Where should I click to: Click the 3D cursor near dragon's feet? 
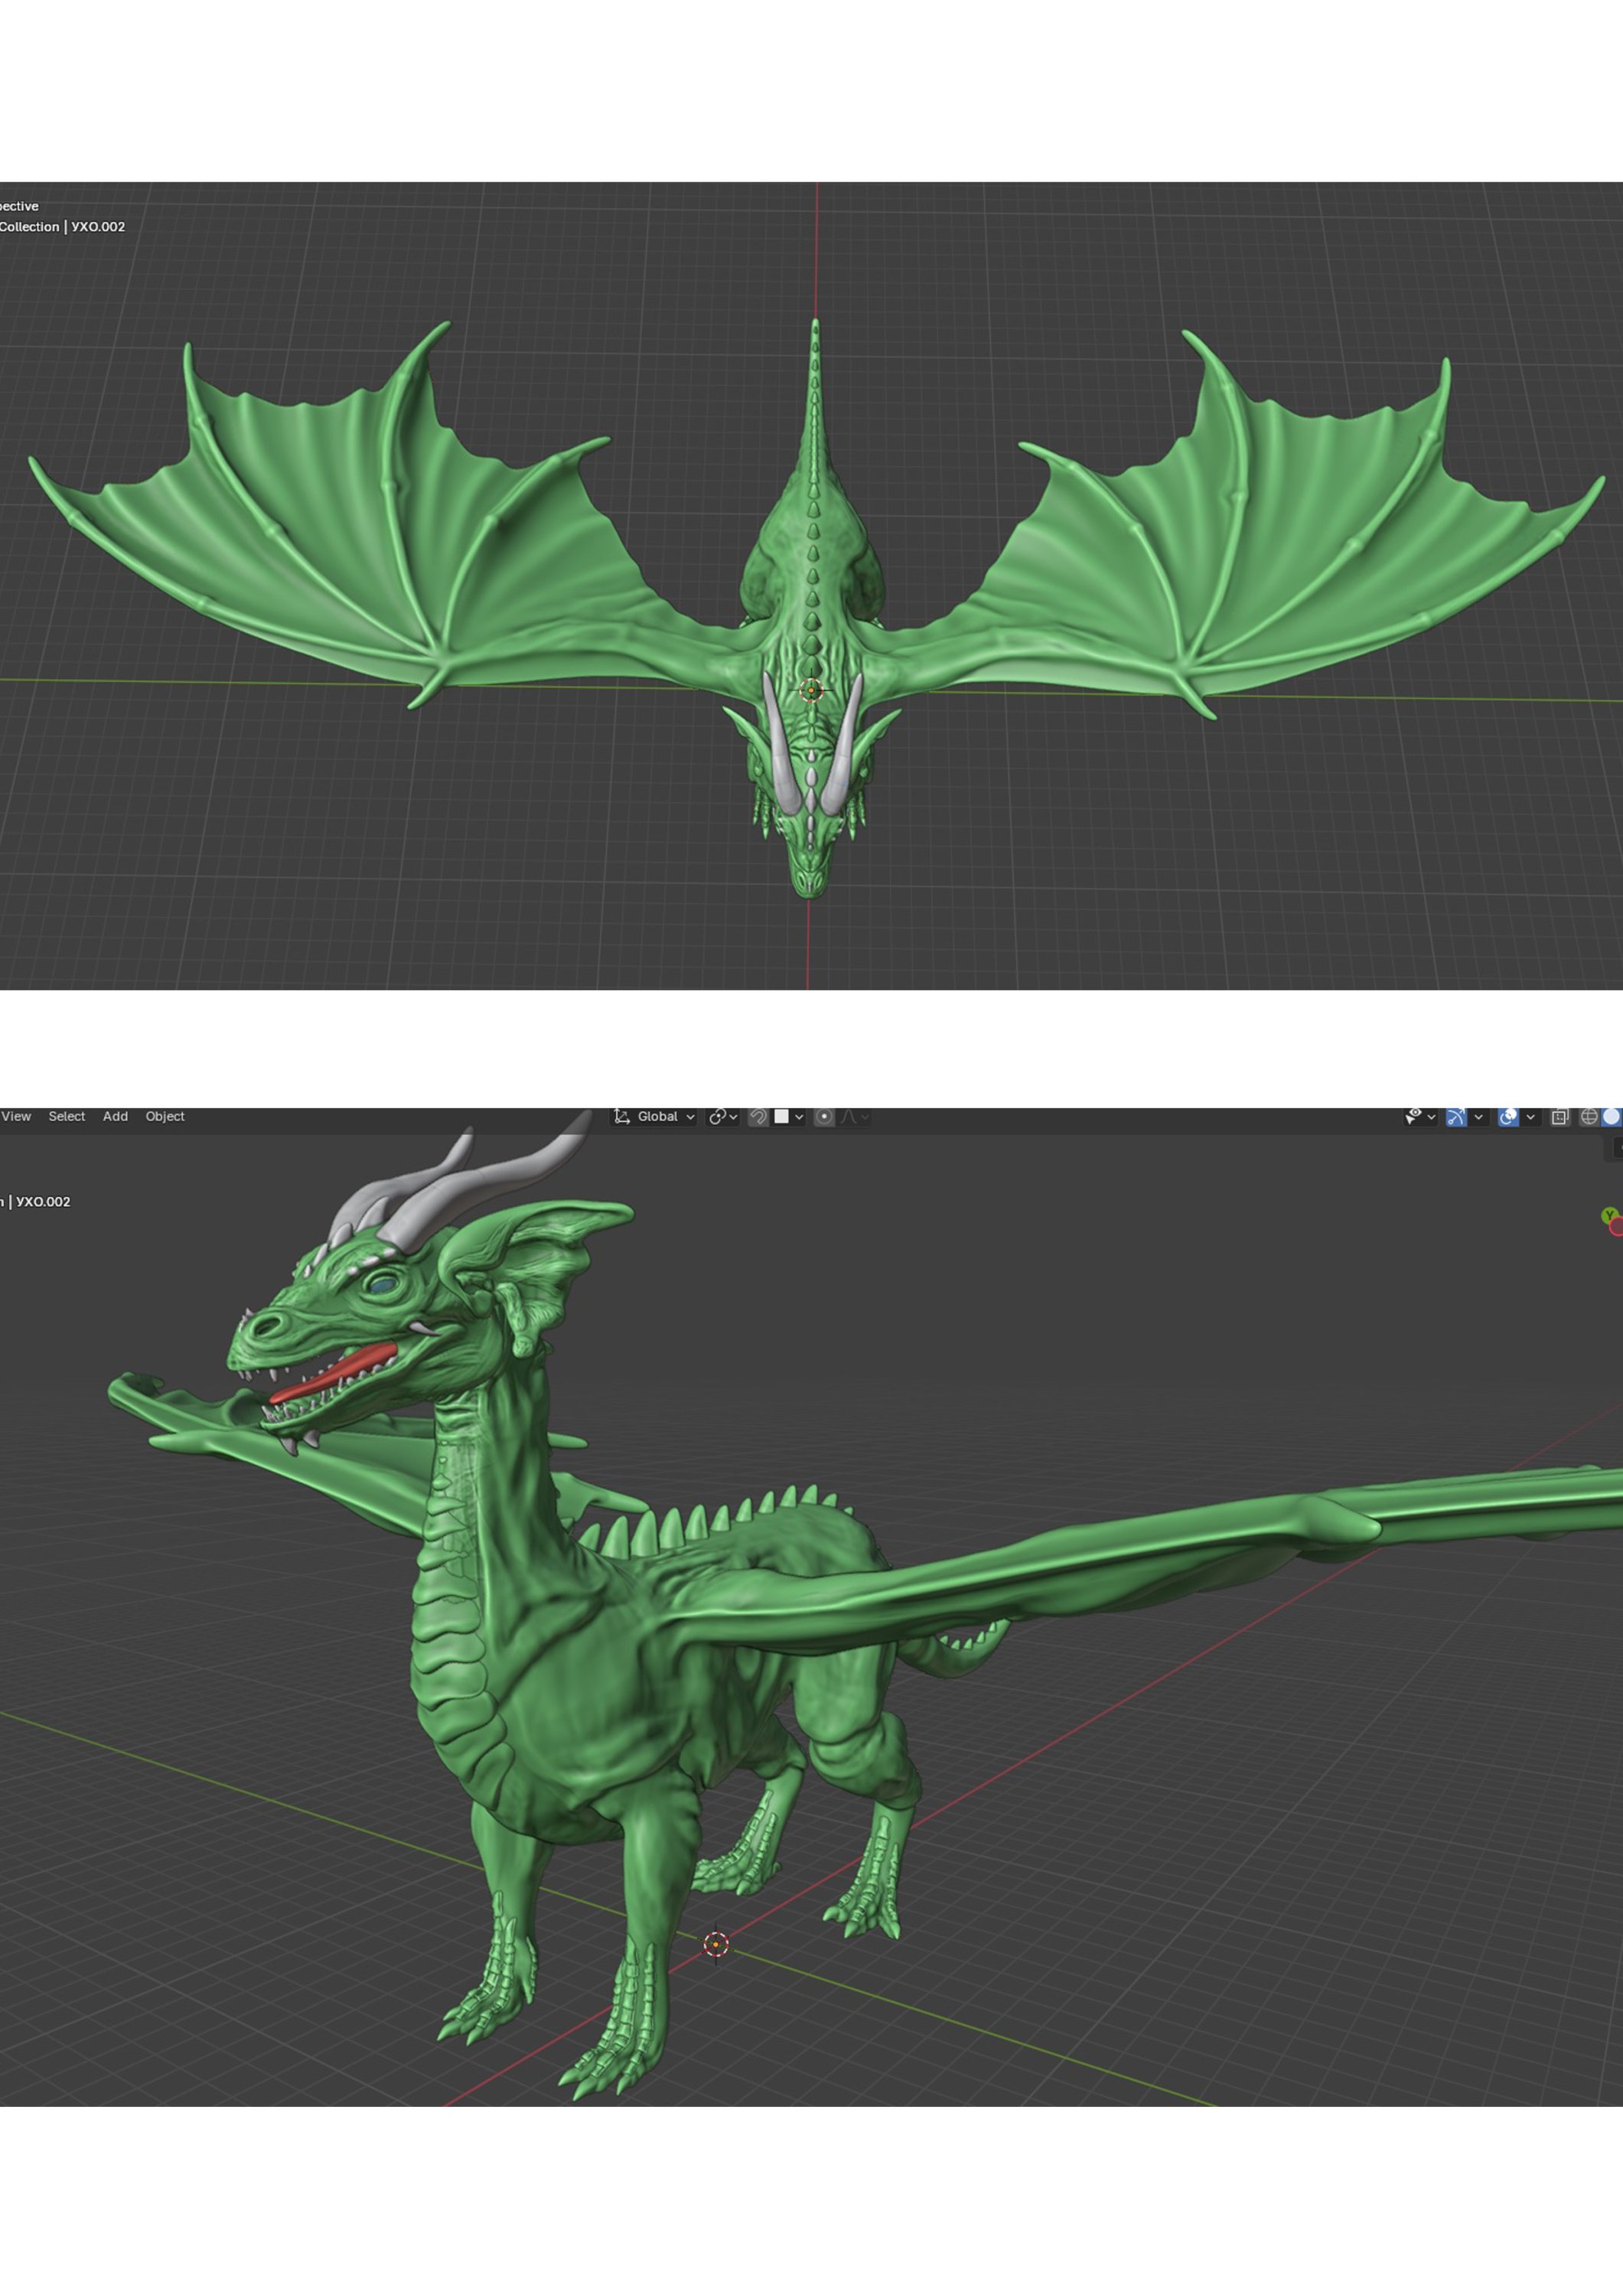(716, 1943)
